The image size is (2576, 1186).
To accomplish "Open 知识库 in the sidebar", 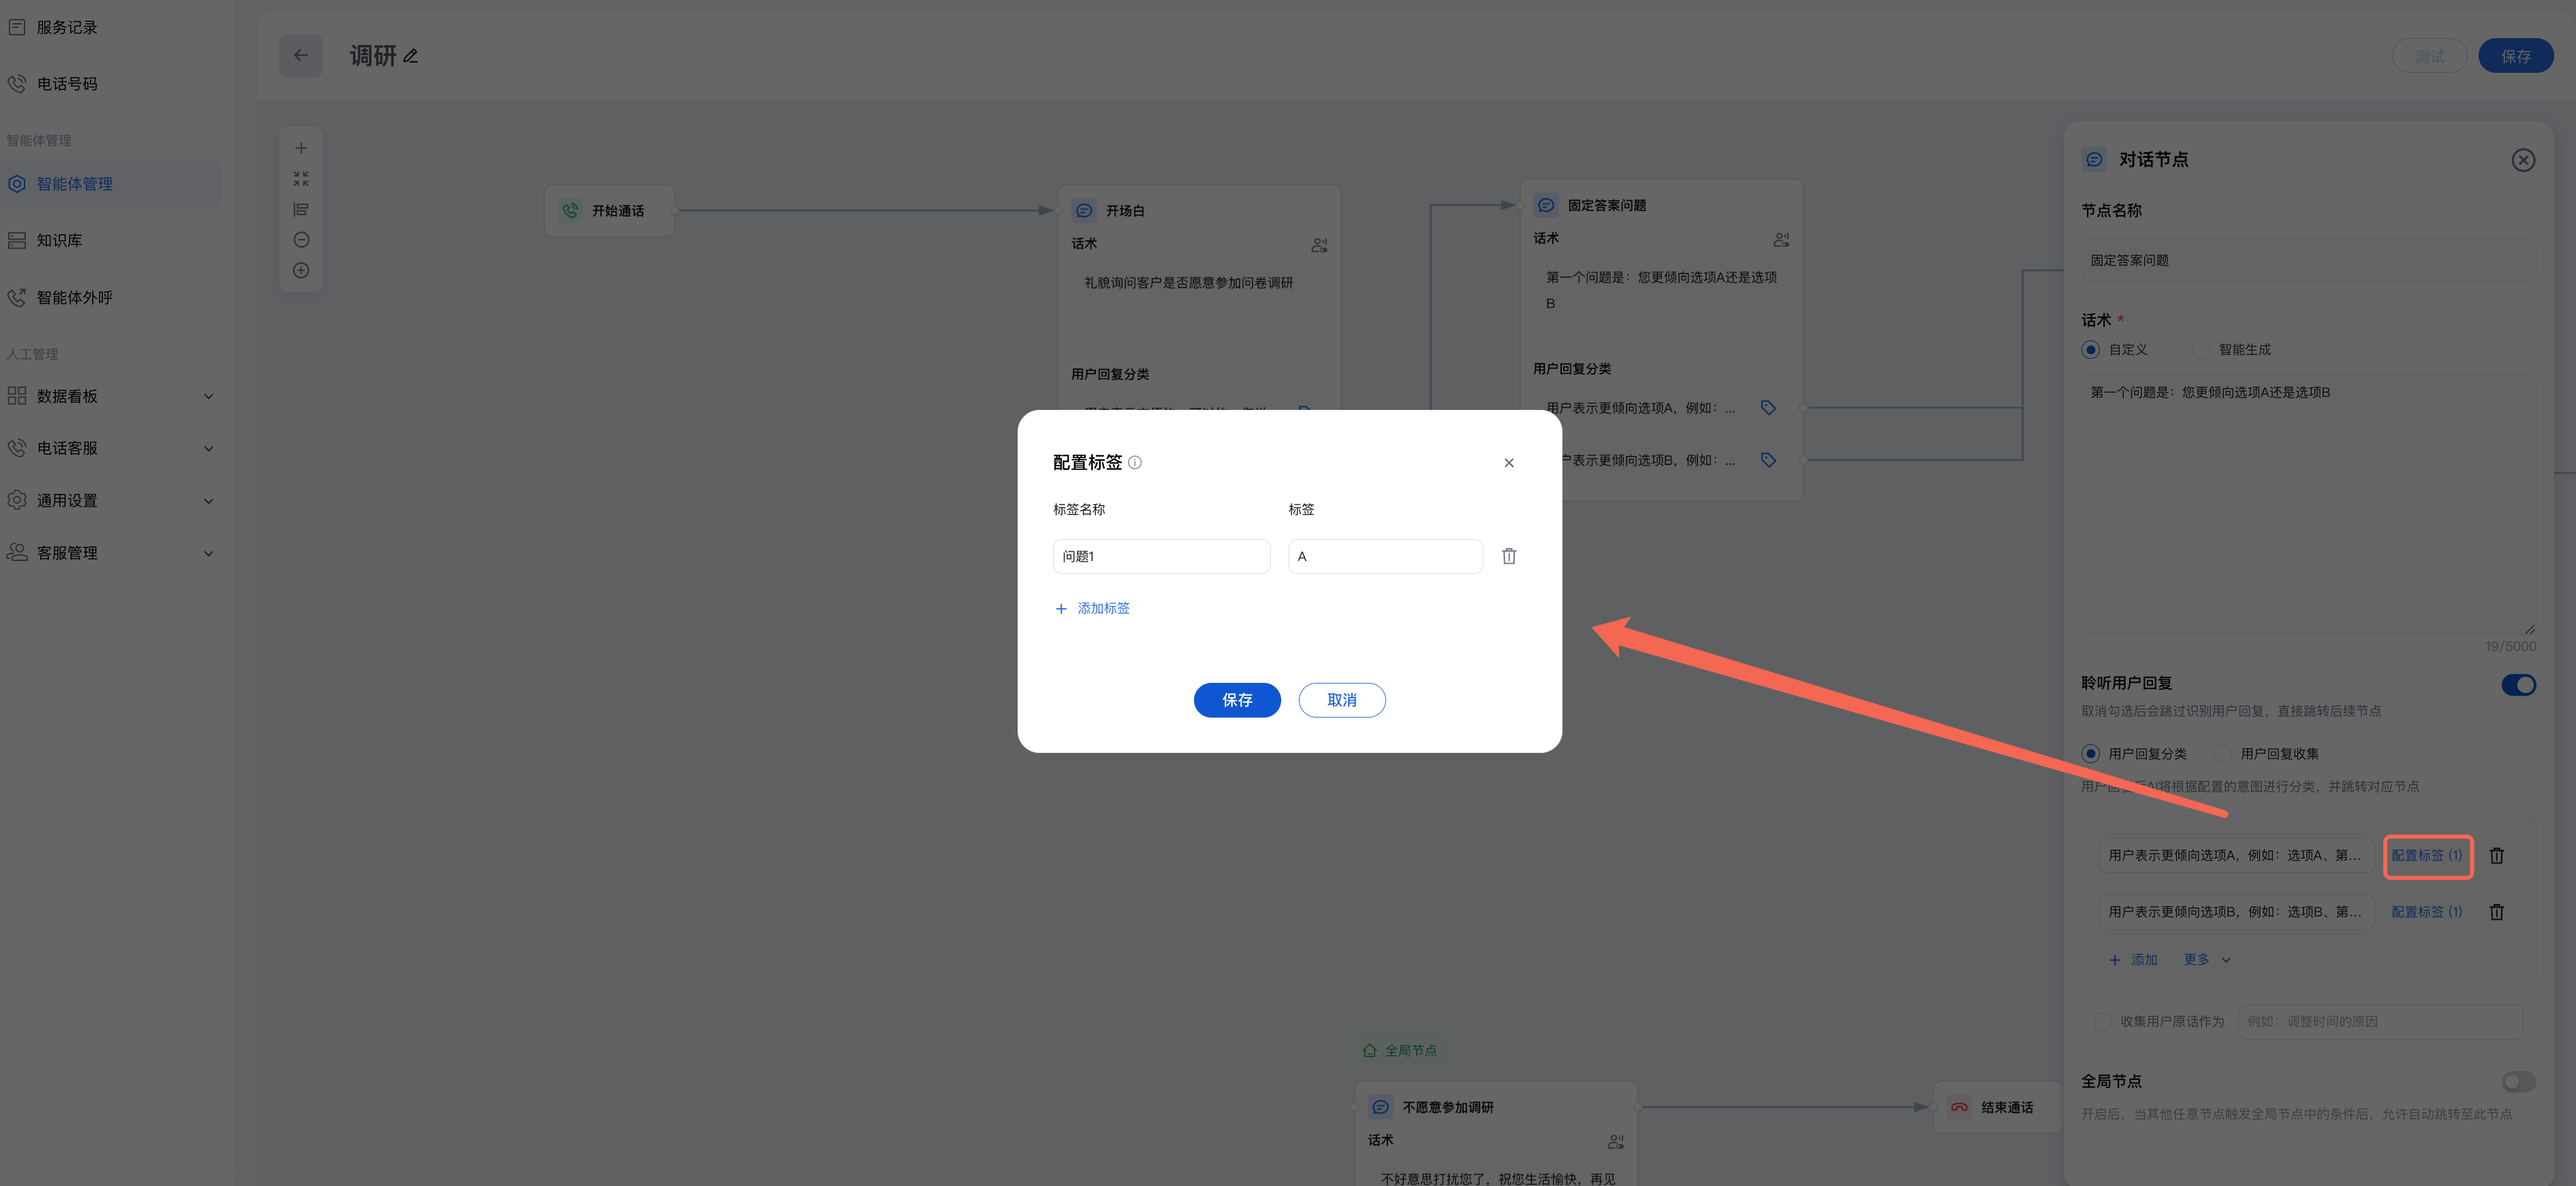I will [x=60, y=241].
